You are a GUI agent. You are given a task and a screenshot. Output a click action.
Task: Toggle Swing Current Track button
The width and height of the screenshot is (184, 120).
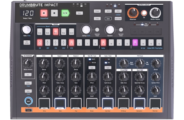tap(97, 30)
